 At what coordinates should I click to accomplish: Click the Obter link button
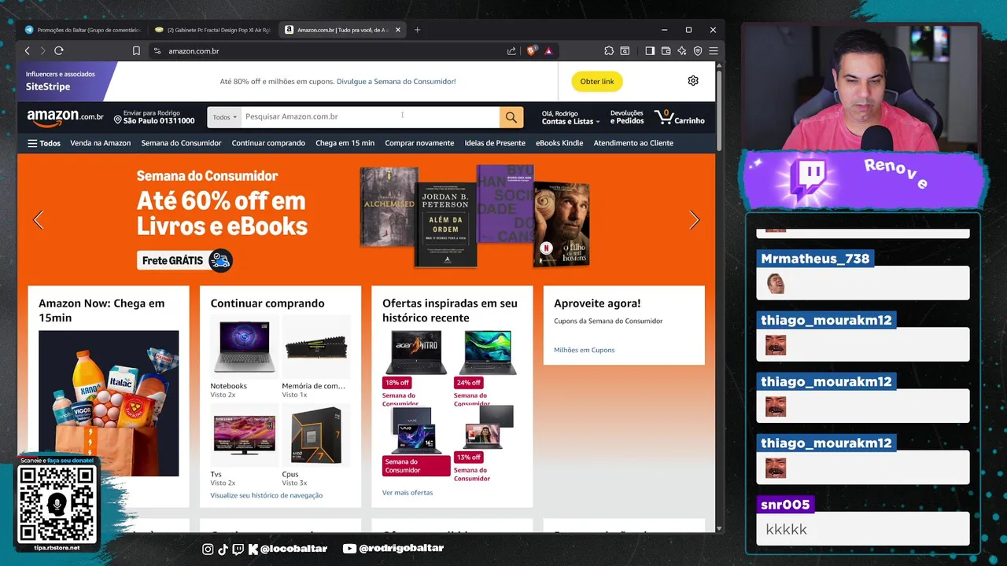[597, 82]
